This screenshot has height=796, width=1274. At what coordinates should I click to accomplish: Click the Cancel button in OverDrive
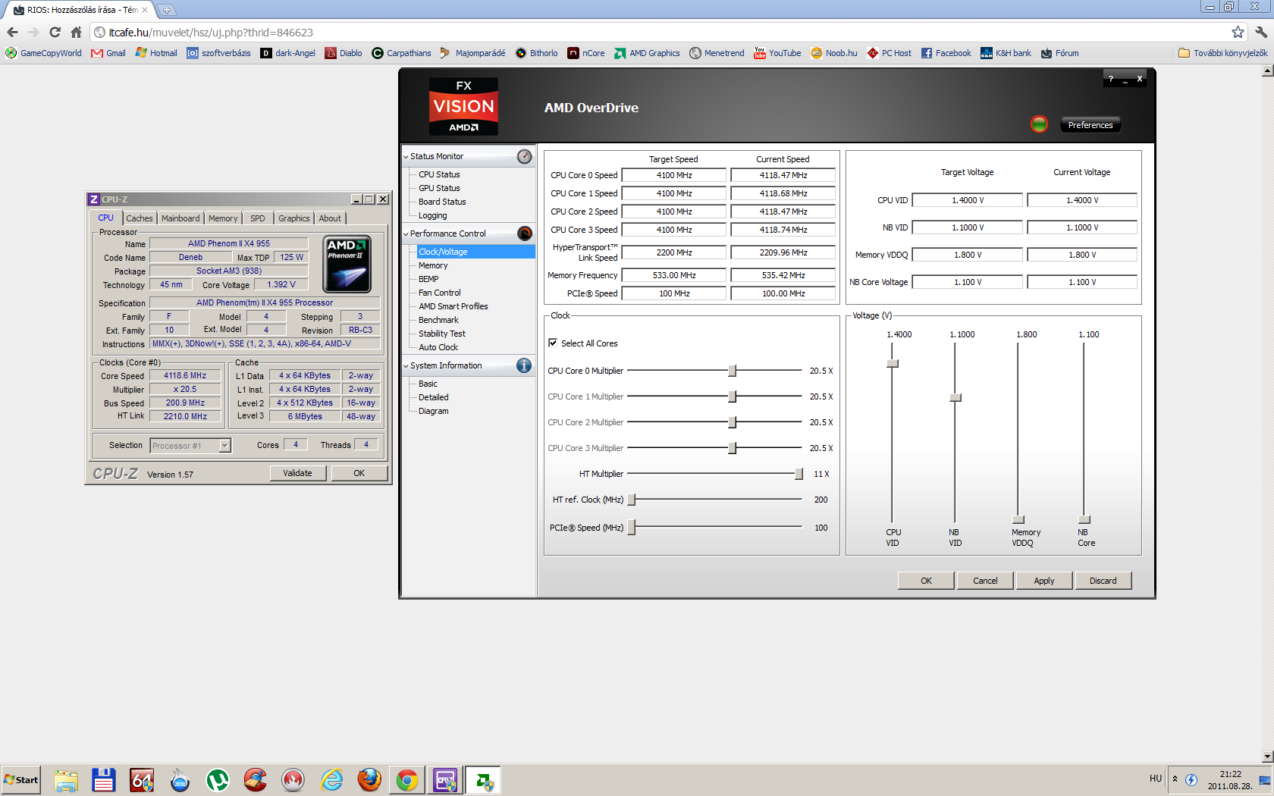coord(985,581)
